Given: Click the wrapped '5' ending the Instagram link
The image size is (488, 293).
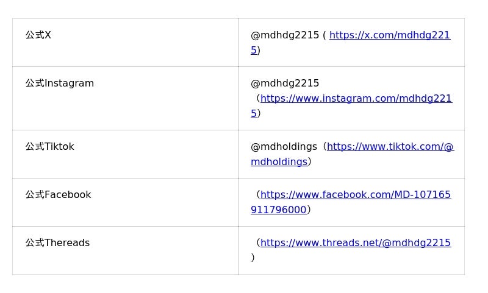Looking at the screenshot, I should (254, 114).
